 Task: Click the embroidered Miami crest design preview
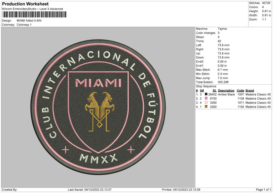coord(98,107)
